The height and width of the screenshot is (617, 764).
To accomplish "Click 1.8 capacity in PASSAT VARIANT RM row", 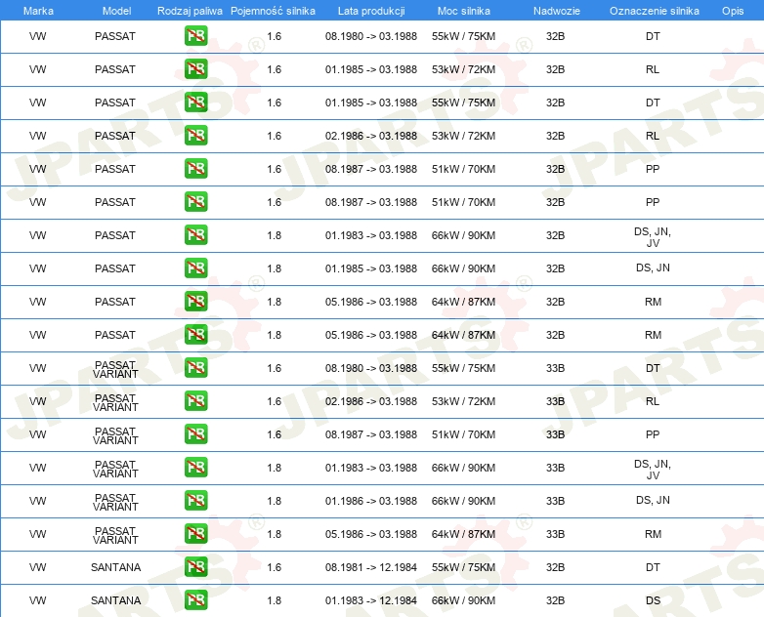I will [275, 534].
